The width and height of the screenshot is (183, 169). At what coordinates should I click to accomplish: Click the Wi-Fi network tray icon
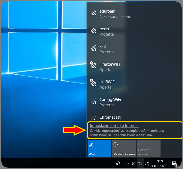coord(140,163)
